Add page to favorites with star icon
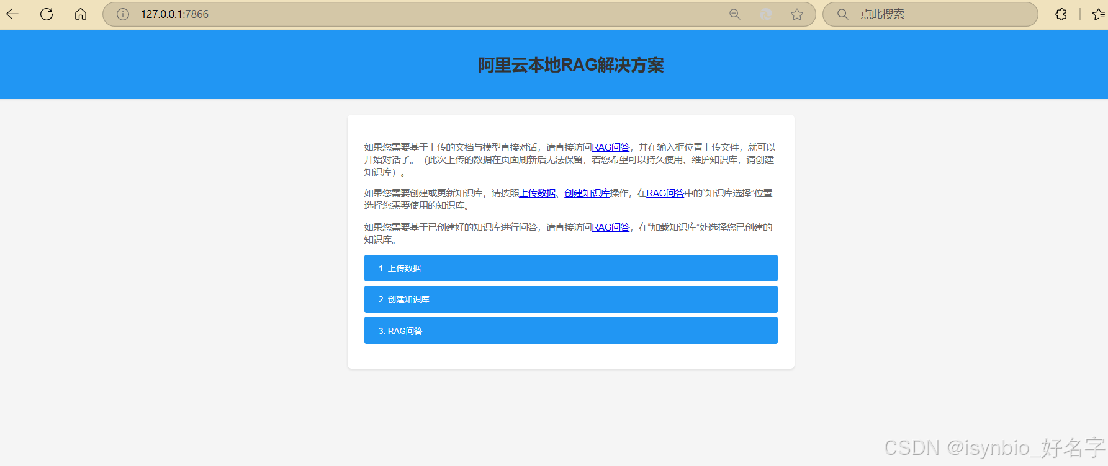This screenshot has height=466, width=1108. [797, 14]
